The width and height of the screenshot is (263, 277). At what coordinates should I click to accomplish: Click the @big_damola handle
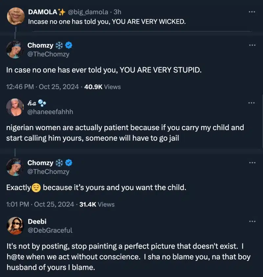pos(87,12)
